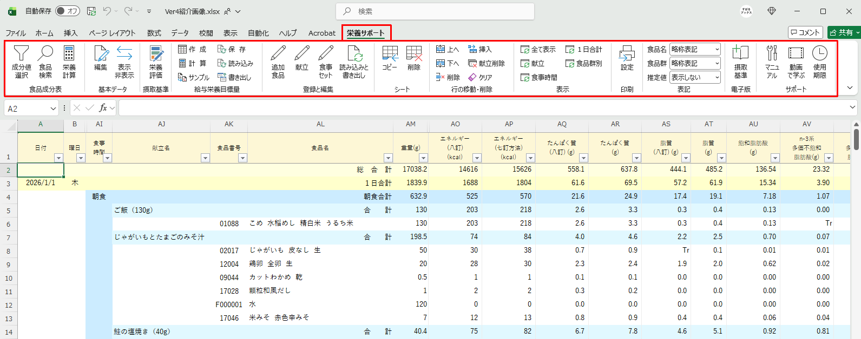Open the 栄養サポート ribbon tab
Screen dimensions: 861x339
pos(366,33)
